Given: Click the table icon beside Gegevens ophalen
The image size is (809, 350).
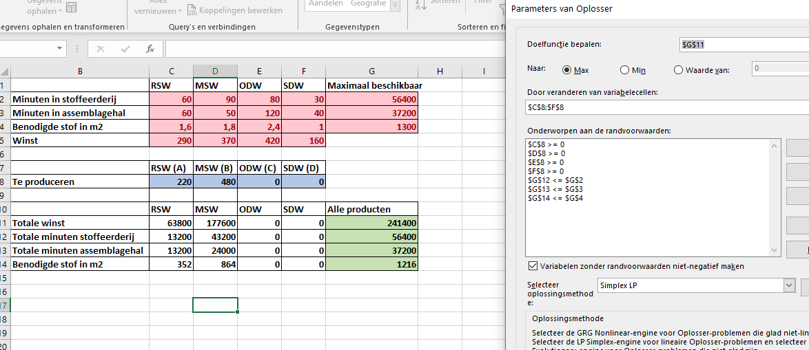Looking at the screenshot, I should click(x=72, y=7).
